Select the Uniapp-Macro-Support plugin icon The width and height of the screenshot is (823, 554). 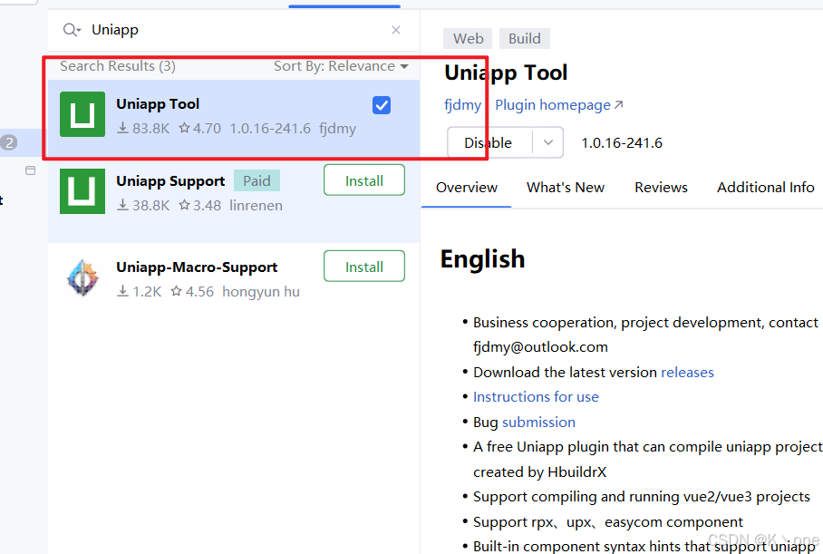82,277
